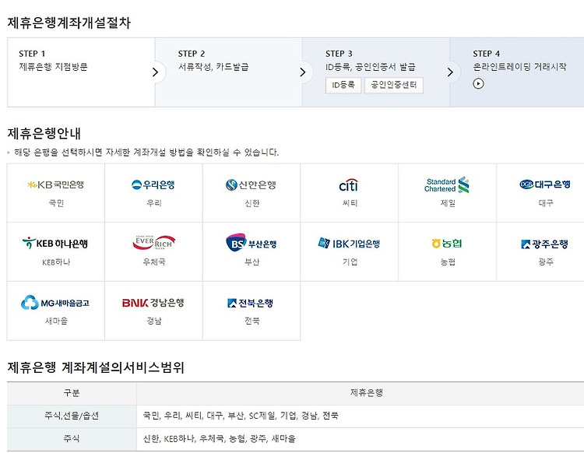Select the citi bank logo
This screenshot has height=453, width=584.
coord(349,185)
